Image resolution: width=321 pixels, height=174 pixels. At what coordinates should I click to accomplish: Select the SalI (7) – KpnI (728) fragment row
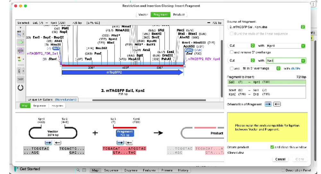[x=266, y=82]
